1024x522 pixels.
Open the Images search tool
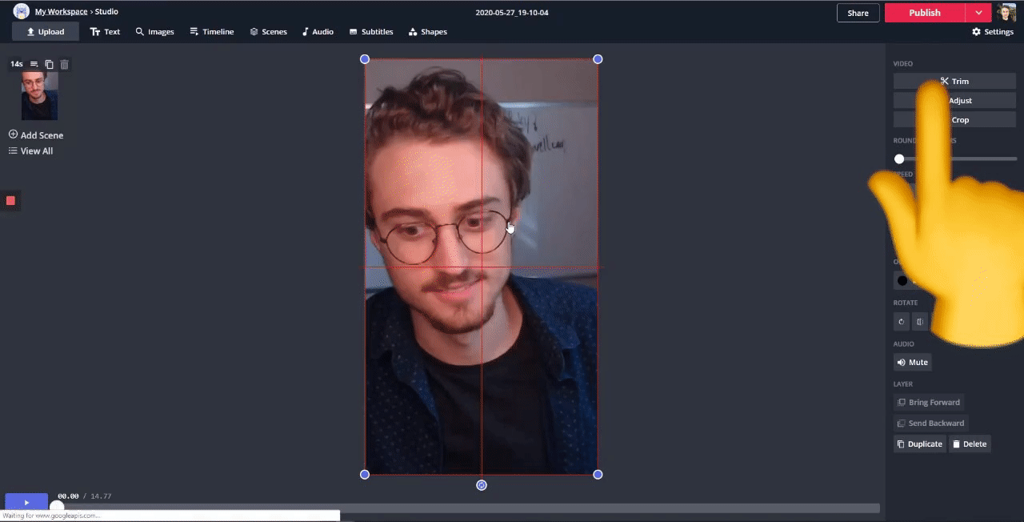154,32
